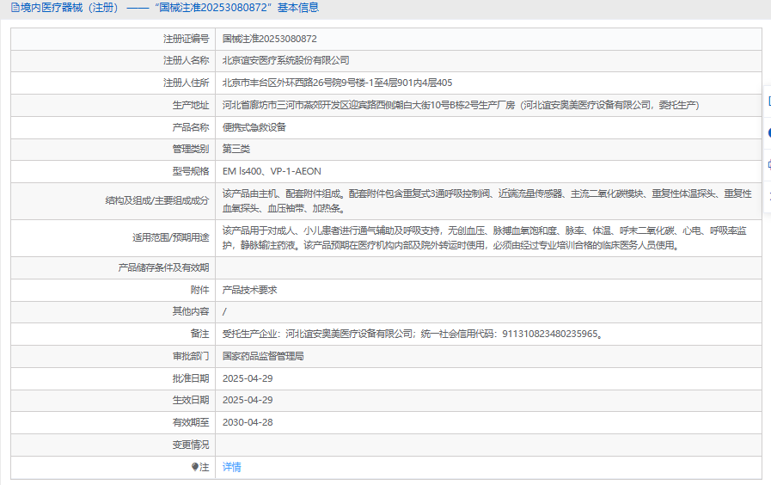Click product name 便携式急救设备
The image size is (771, 485).
point(254,126)
